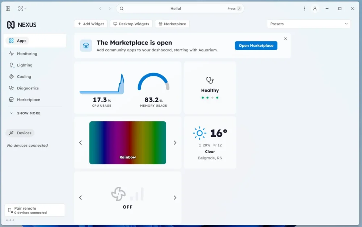Select the Rainbow color effect preview

tap(128, 143)
